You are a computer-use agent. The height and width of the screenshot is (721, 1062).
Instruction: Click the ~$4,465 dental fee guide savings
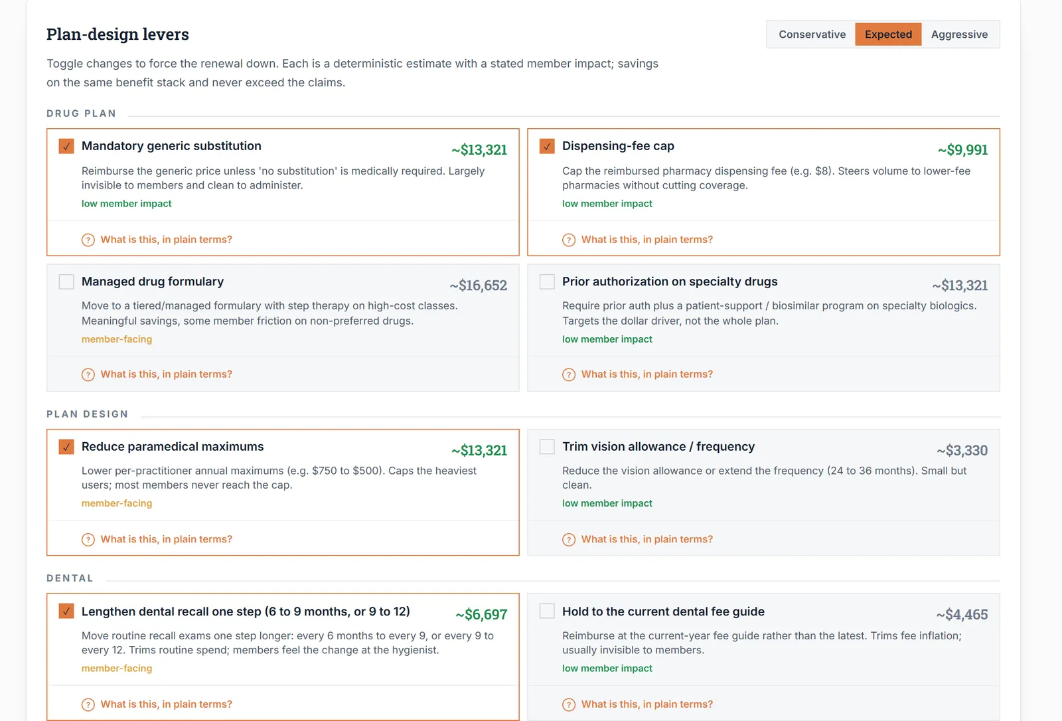(962, 615)
